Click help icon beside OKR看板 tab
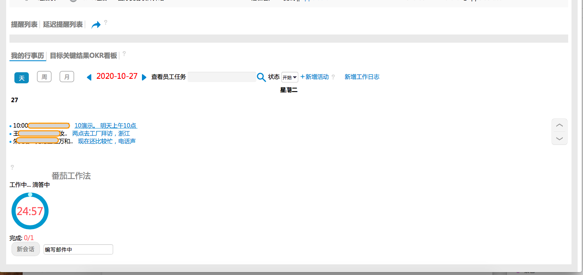The height and width of the screenshot is (275, 583). point(124,53)
